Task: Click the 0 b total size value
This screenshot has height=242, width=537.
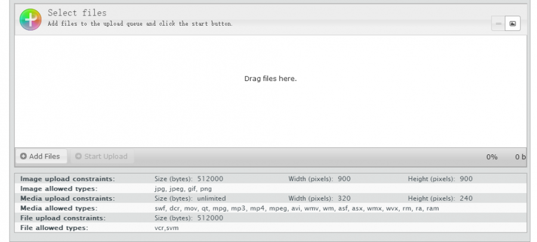Action: tap(520, 157)
